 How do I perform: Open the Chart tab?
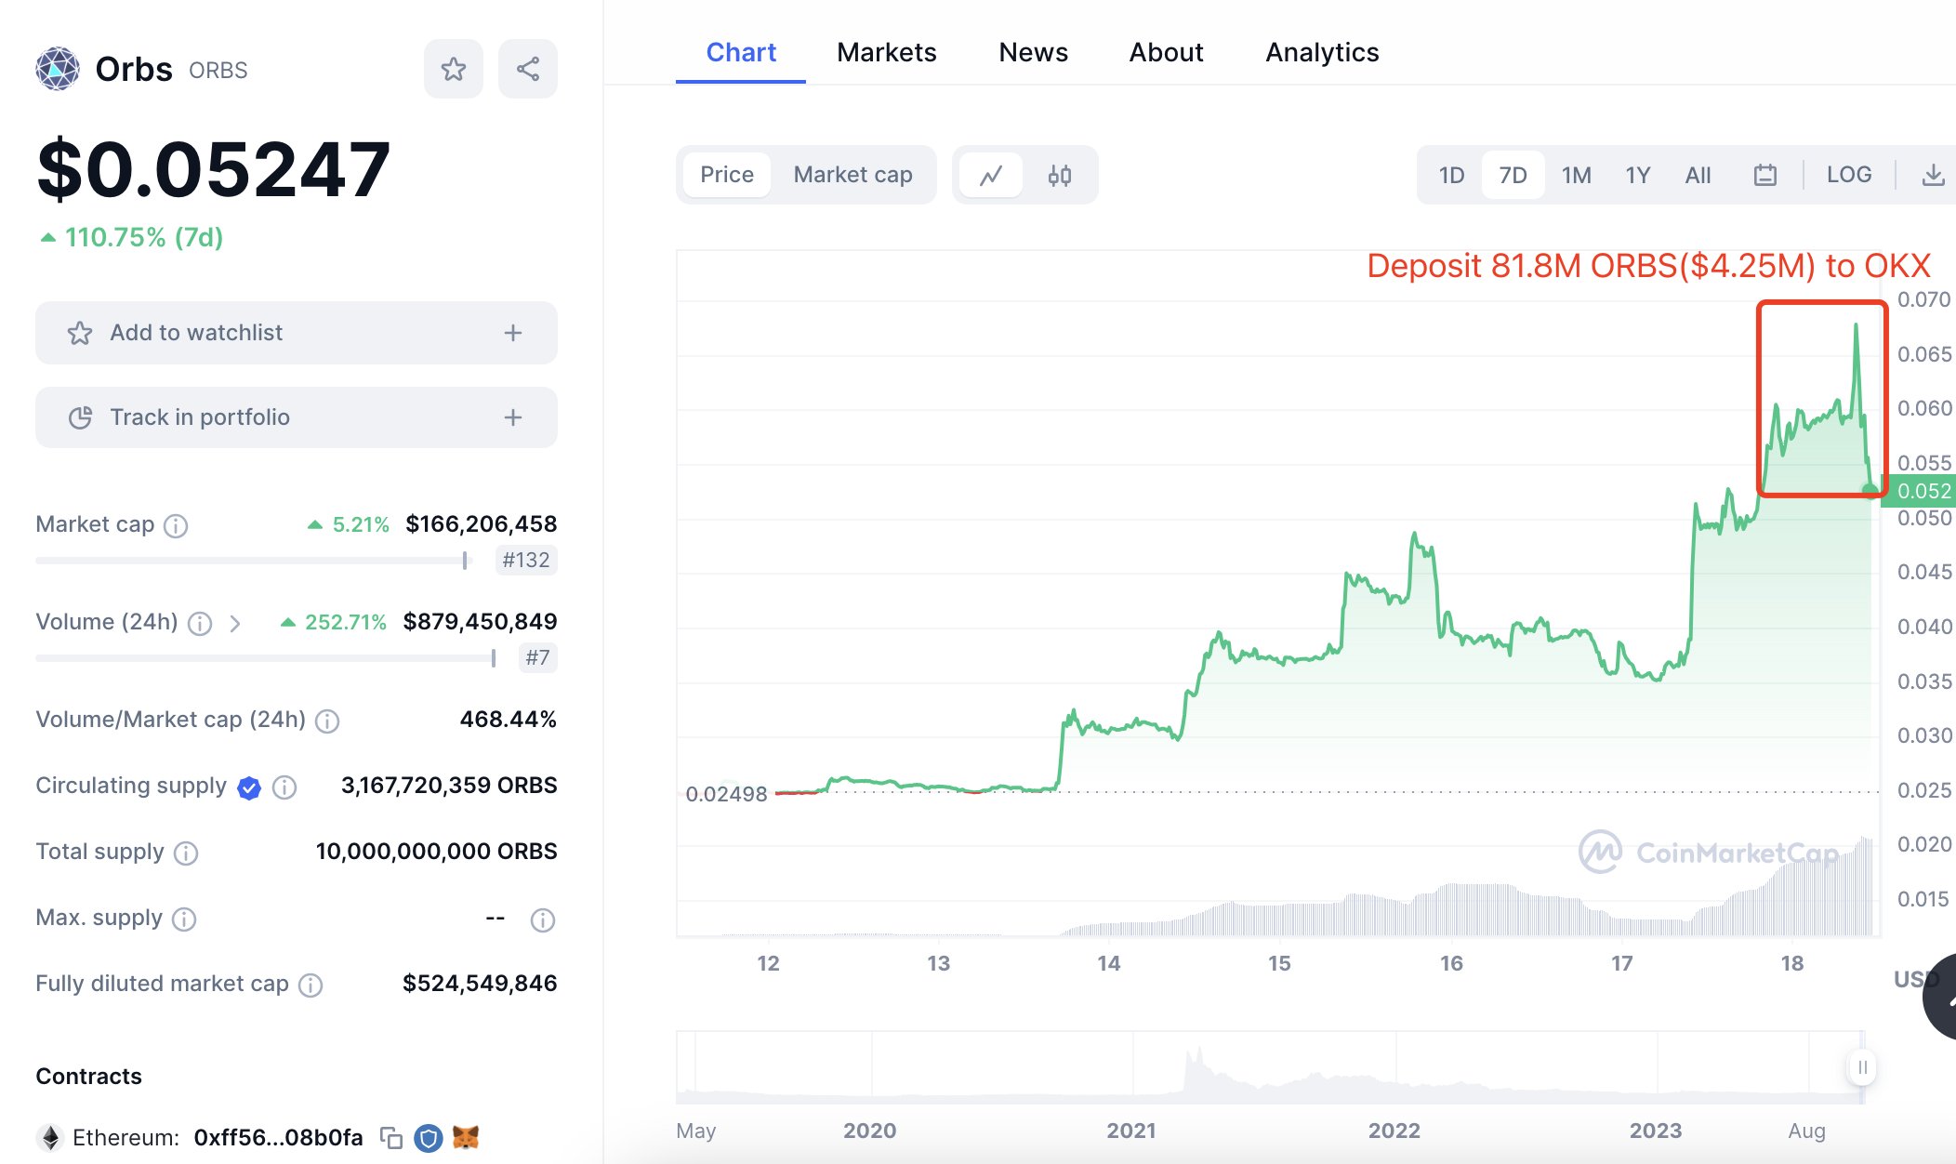tap(741, 53)
